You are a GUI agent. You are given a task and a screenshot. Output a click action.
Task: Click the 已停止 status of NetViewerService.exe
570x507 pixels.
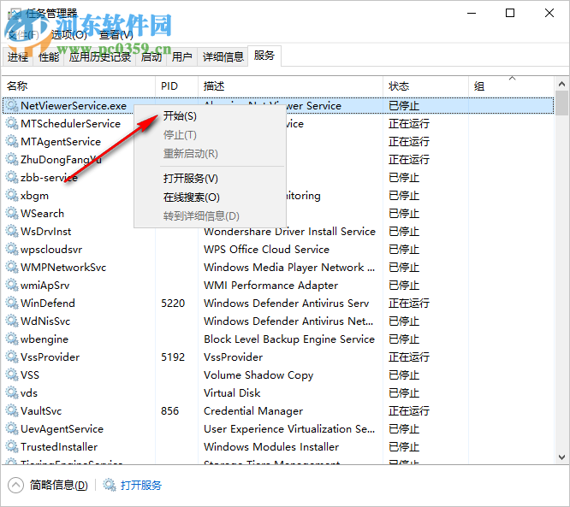pos(404,106)
